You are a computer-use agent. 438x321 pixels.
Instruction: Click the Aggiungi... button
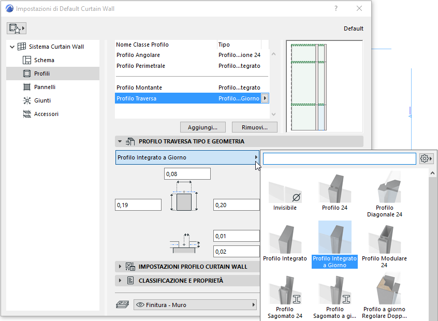click(203, 127)
